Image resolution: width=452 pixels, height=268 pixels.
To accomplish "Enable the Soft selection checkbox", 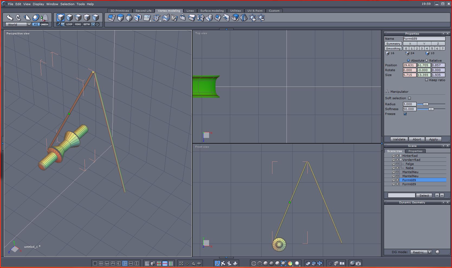I will 409,98.
